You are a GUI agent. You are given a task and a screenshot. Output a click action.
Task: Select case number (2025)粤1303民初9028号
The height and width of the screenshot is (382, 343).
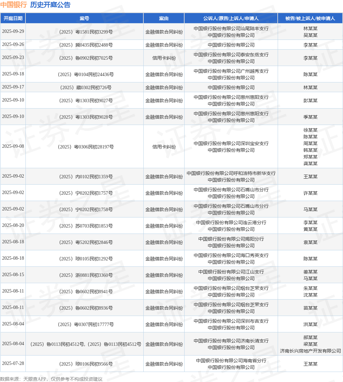point(86,117)
